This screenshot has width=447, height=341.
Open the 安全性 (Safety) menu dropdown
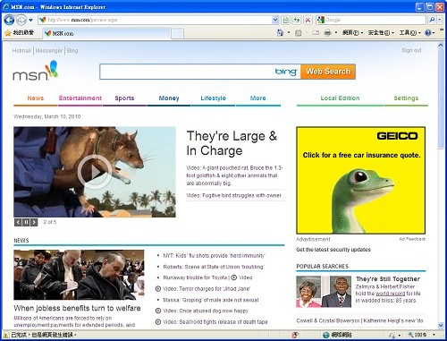[x=381, y=32]
